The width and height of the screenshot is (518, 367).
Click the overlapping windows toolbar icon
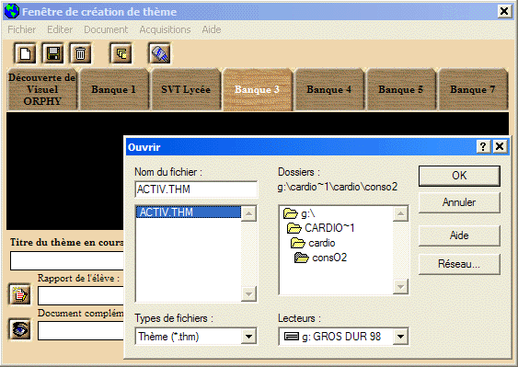point(121,53)
